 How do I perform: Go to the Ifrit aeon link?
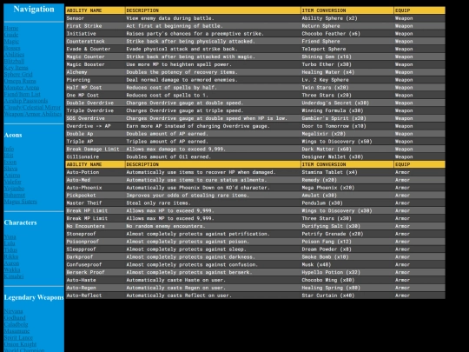(x=9, y=156)
